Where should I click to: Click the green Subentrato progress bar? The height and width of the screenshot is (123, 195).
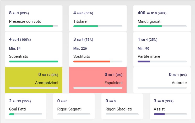(34, 61)
